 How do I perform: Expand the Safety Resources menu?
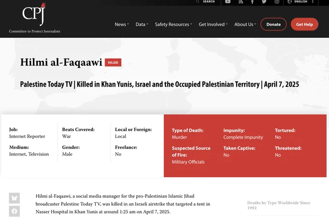(173, 24)
